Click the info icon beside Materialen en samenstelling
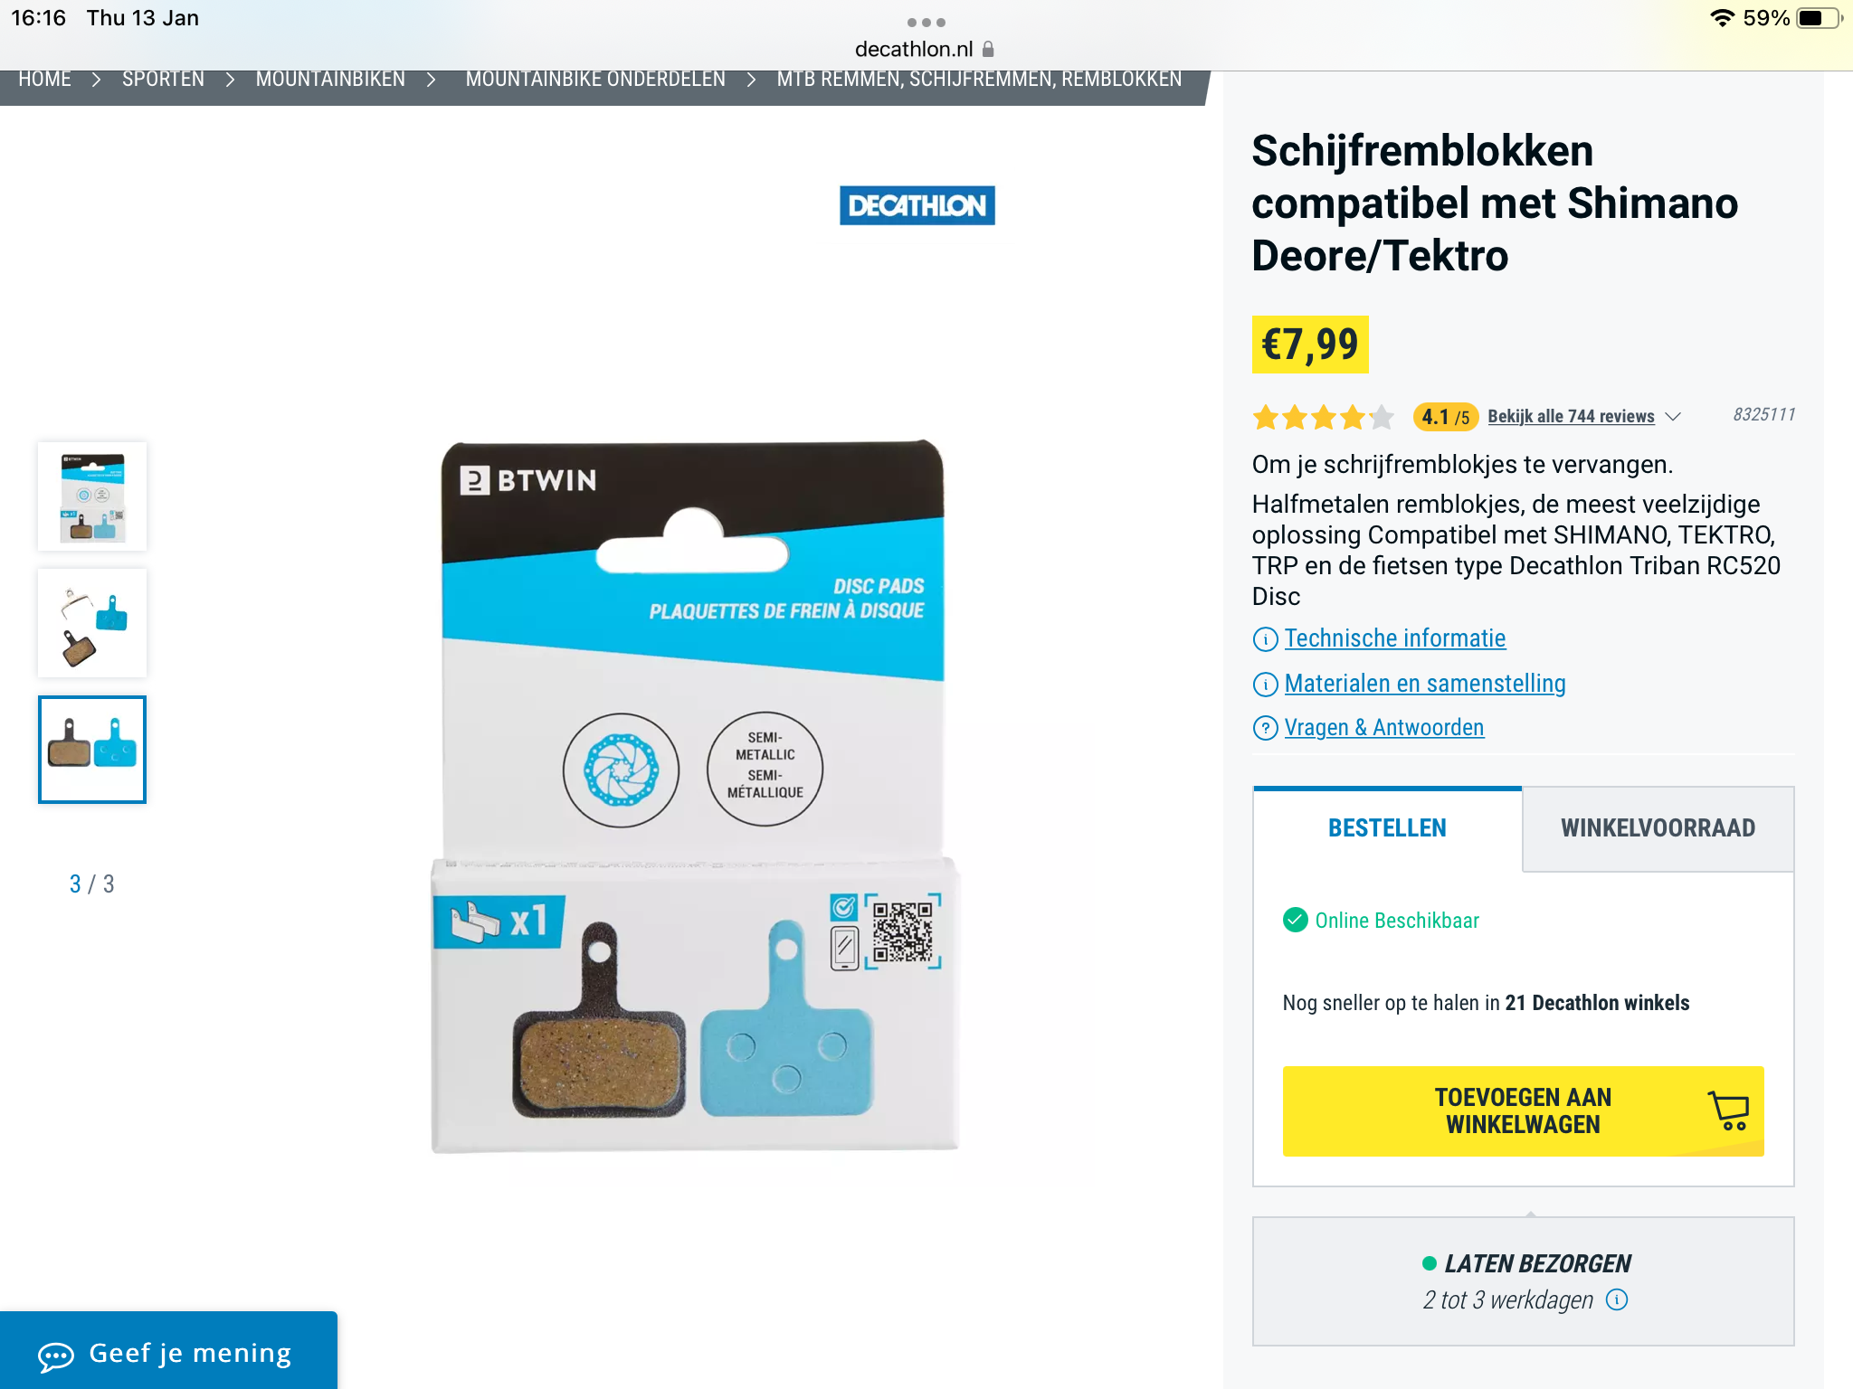 1265,685
